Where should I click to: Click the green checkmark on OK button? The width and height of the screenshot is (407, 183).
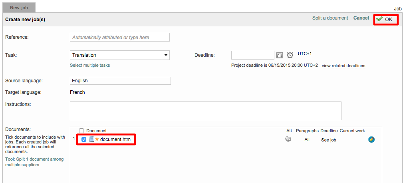coord(379,19)
